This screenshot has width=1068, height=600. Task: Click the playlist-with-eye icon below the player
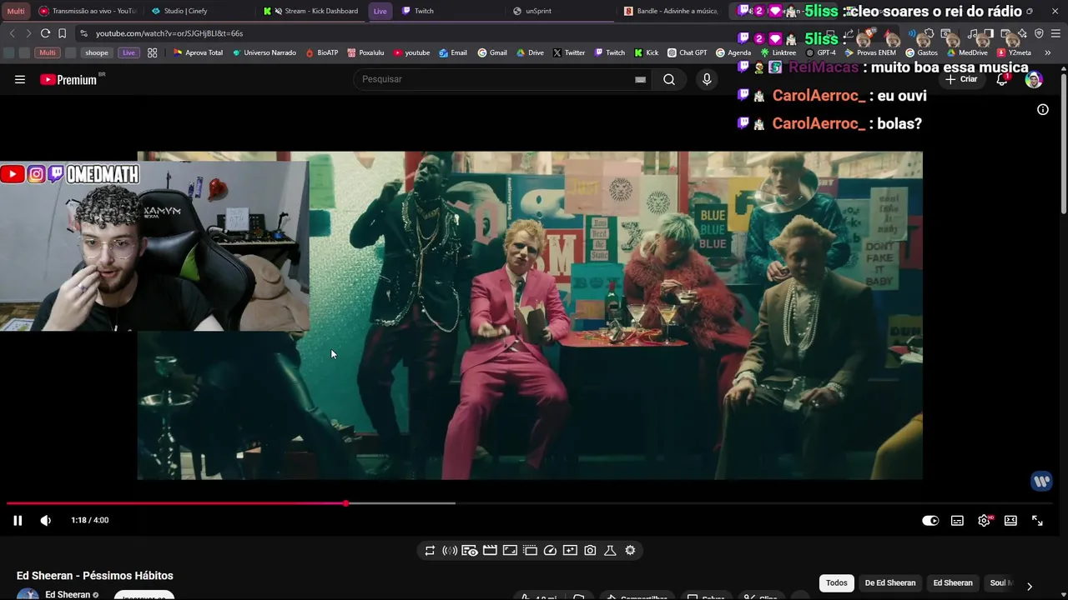[470, 551]
